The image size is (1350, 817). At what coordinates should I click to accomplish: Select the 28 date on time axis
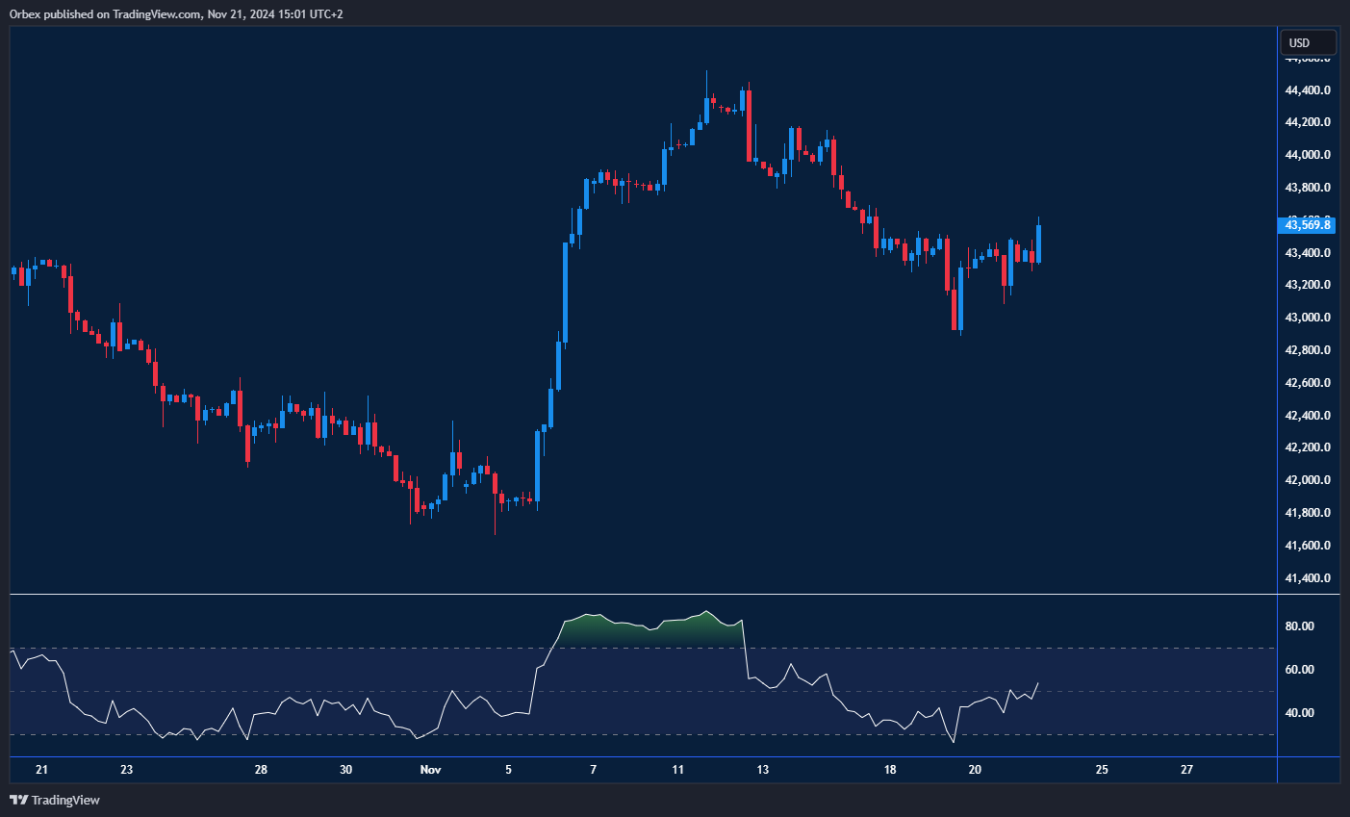coord(261,770)
